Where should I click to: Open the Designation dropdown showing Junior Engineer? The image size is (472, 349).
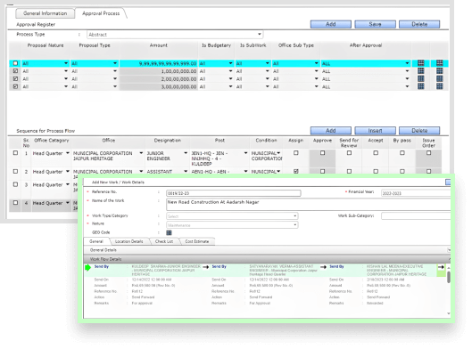(x=167, y=156)
